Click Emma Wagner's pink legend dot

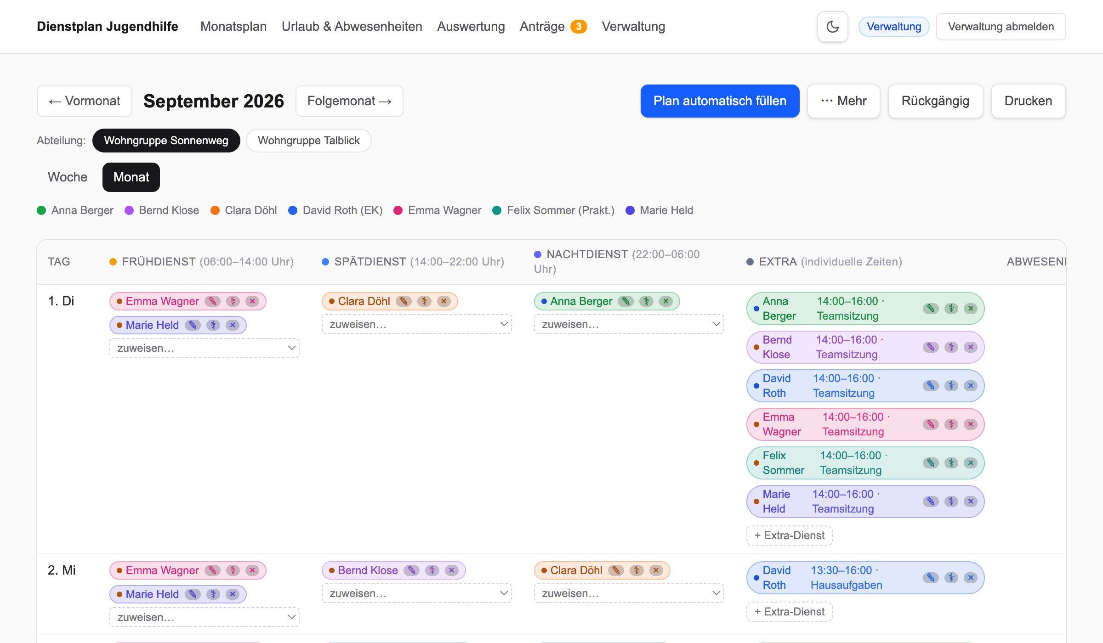pyautogui.click(x=398, y=210)
